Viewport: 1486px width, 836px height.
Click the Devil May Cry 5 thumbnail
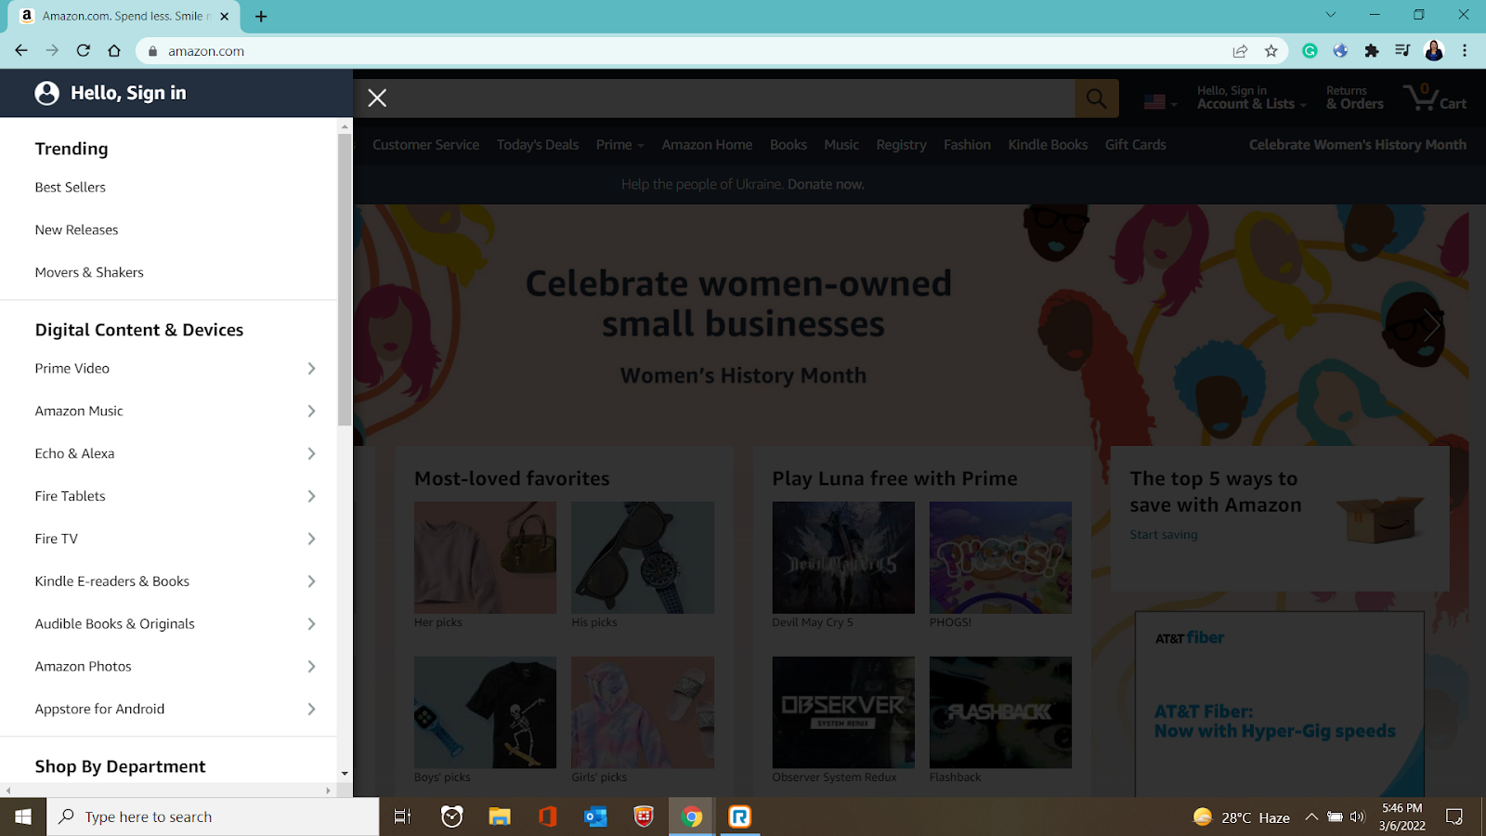coord(843,557)
